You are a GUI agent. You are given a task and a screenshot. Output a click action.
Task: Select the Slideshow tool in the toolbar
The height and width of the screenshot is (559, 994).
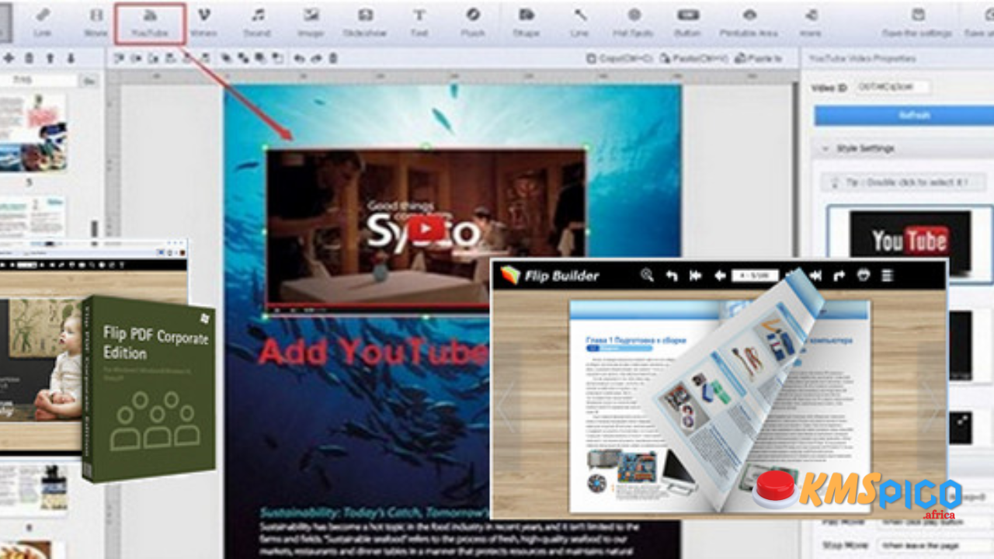point(365,23)
